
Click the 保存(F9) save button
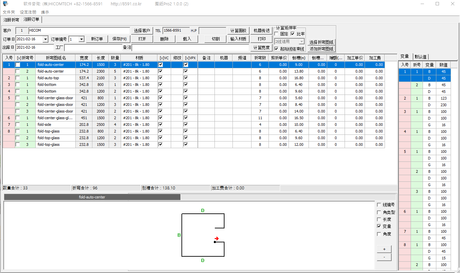(x=119, y=39)
